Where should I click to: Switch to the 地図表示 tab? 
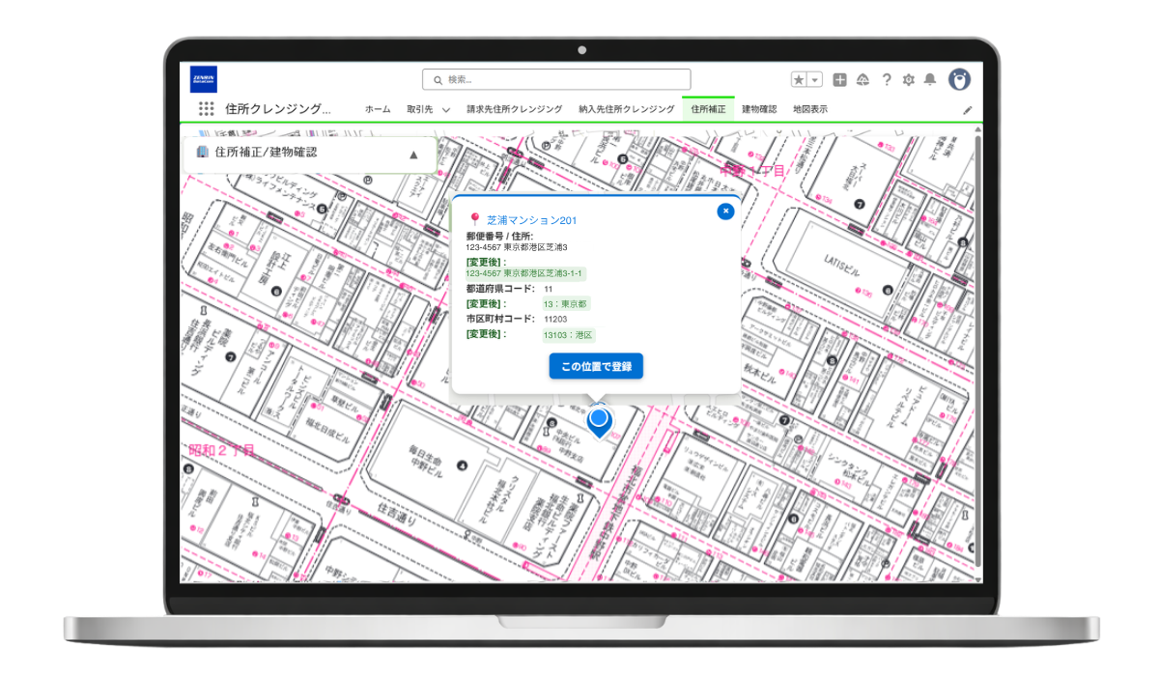point(809,109)
